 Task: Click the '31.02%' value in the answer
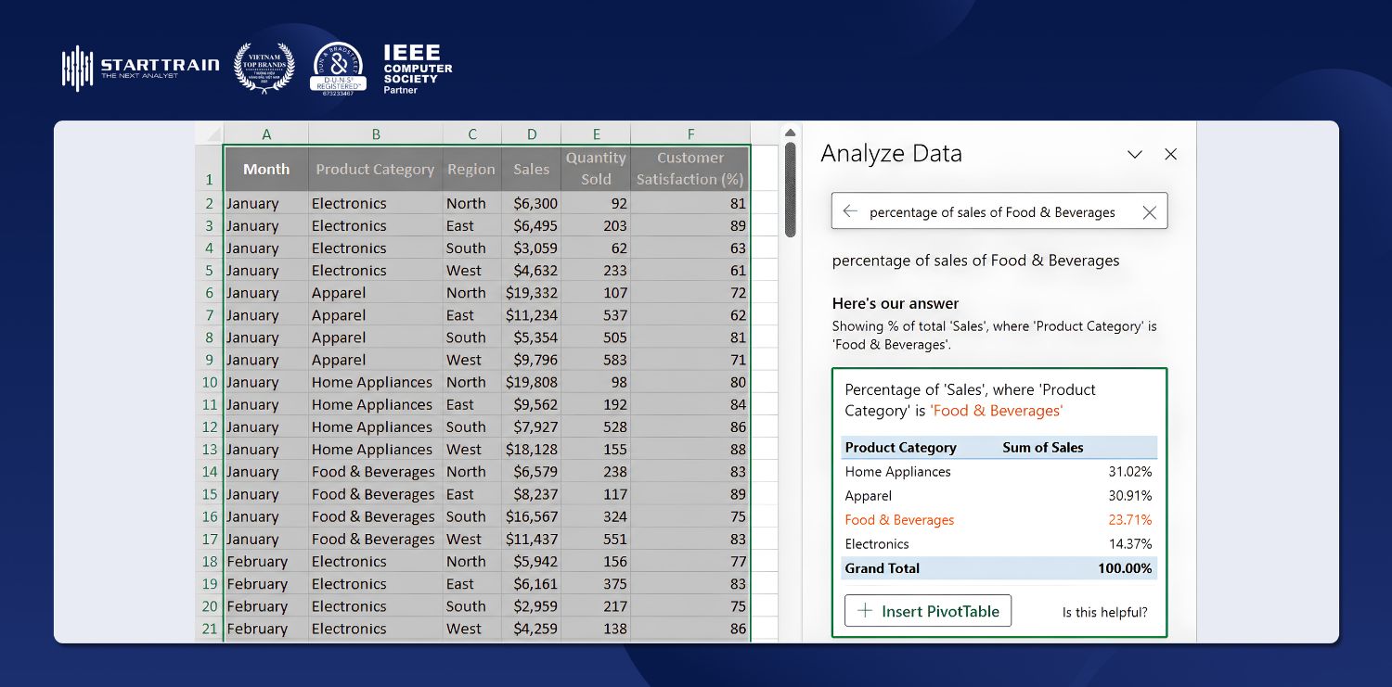click(1129, 472)
